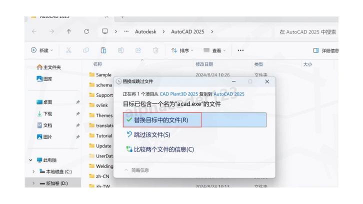Collapse 简略信息 in the replace dialog
This screenshot has height=204, width=363.
tap(136, 170)
